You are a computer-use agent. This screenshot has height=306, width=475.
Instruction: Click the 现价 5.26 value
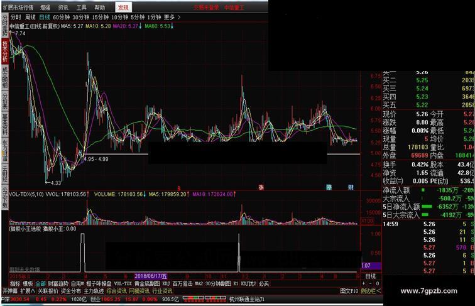click(422, 114)
